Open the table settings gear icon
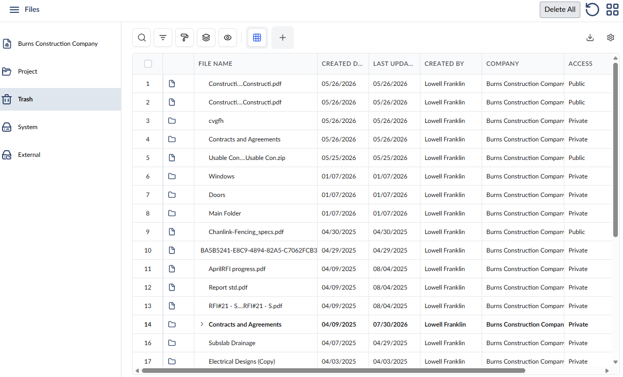623x377 pixels. [x=611, y=38]
